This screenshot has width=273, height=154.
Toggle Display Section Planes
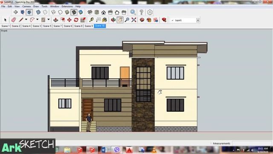(23, 12)
